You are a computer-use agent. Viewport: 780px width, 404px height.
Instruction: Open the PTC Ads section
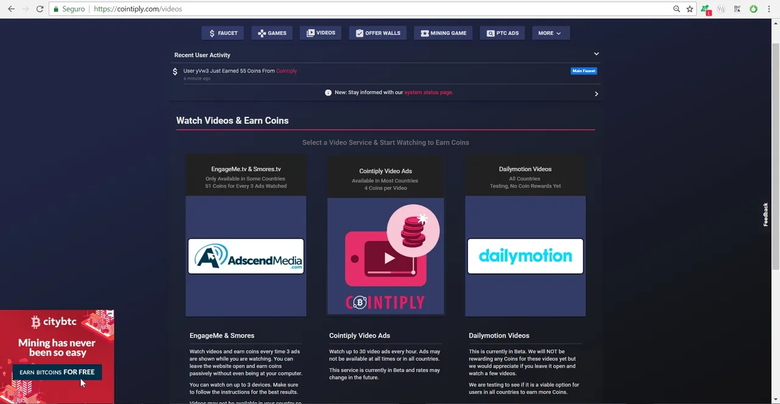coord(502,33)
